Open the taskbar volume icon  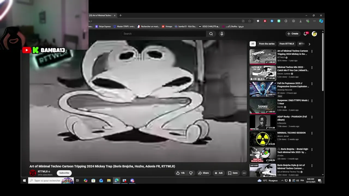(x=297, y=180)
